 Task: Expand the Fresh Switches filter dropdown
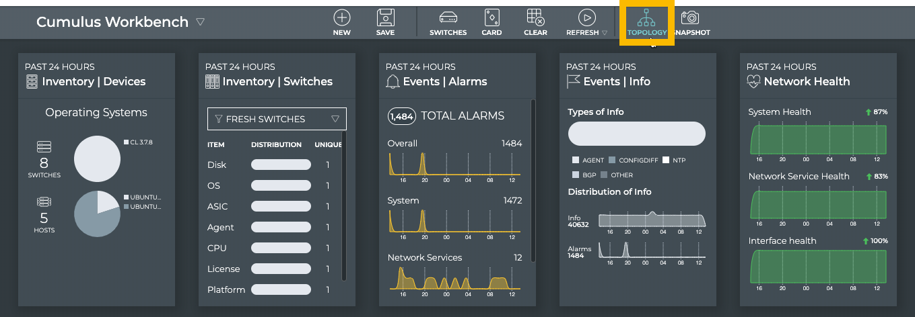[335, 119]
